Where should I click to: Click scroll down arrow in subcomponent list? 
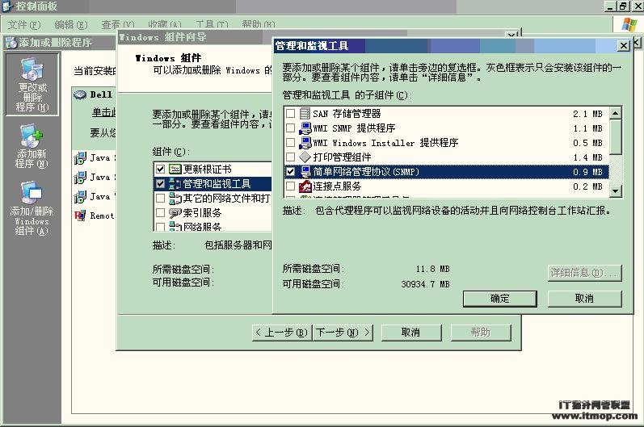click(615, 190)
